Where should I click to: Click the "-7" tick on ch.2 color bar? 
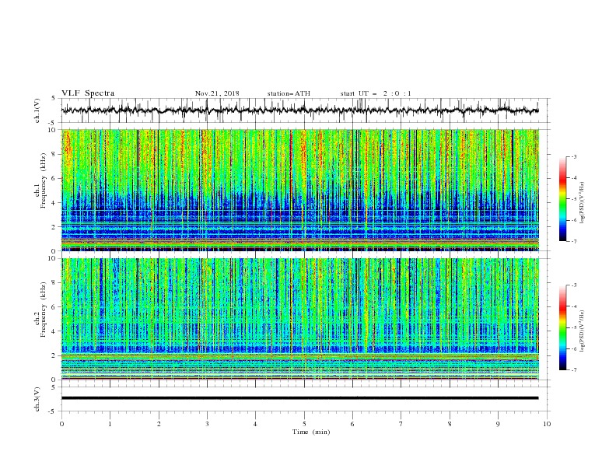click(574, 370)
